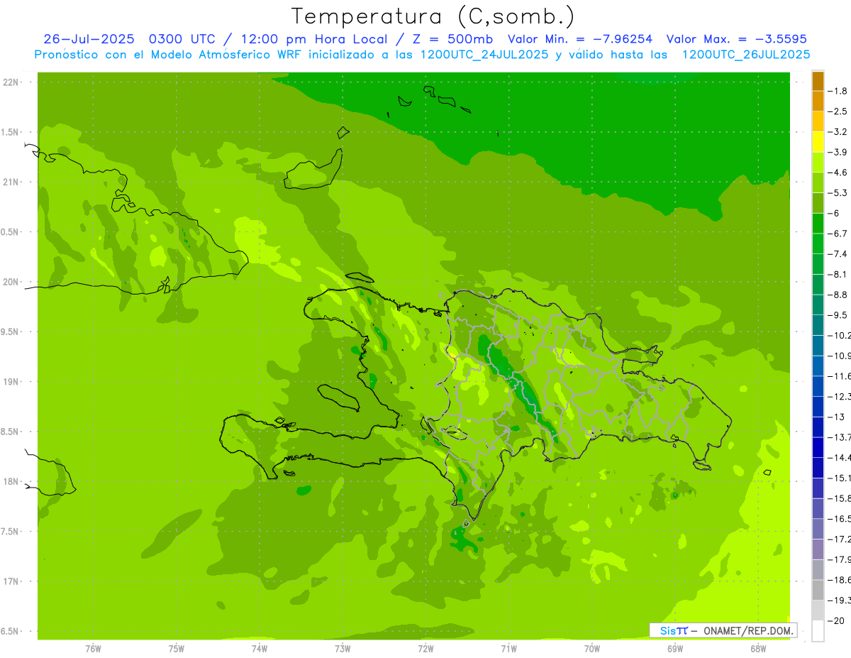Click the '70W' longitude label
The height and width of the screenshot is (658, 851).
[x=592, y=648]
